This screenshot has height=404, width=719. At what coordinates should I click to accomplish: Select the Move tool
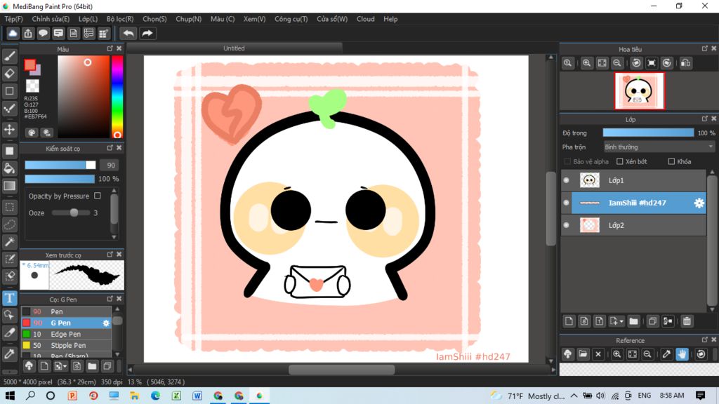(x=10, y=130)
